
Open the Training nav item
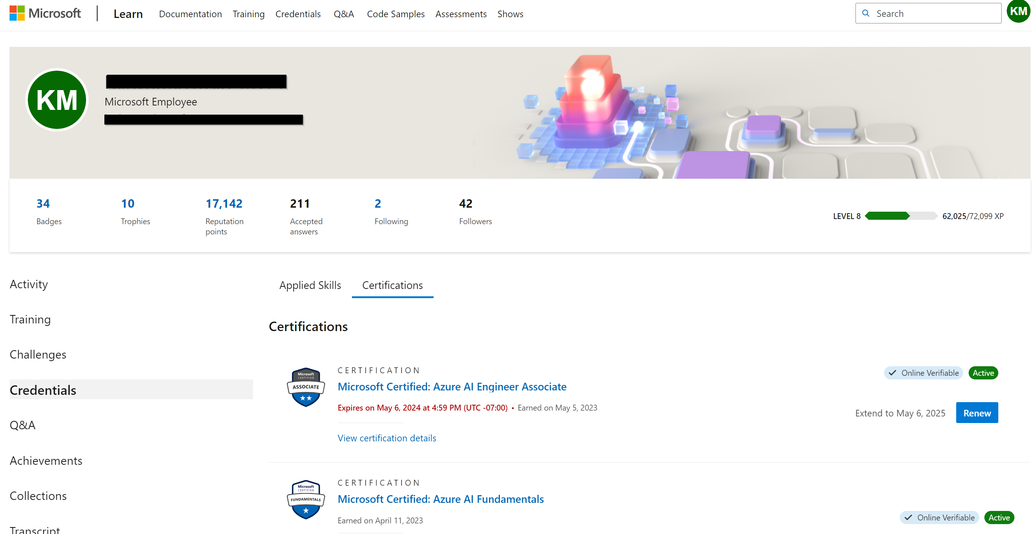click(248, 14)
